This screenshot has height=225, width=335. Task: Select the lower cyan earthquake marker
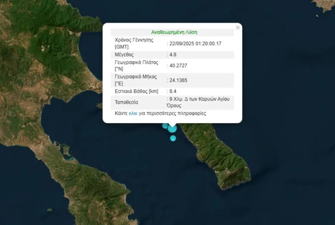pos(173,138)
